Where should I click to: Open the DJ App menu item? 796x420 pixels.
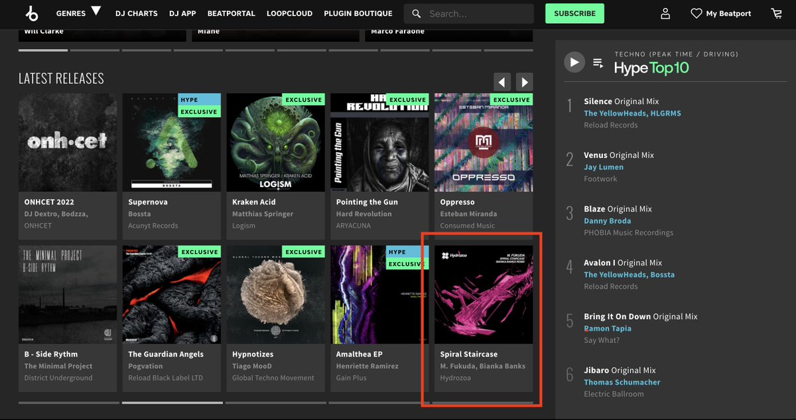coord(182,13)
